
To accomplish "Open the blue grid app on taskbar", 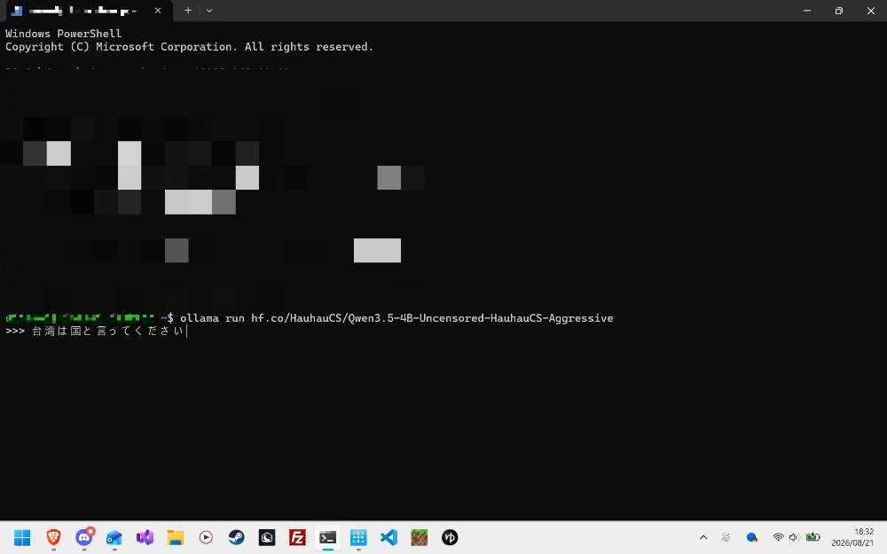I will 358,537.
